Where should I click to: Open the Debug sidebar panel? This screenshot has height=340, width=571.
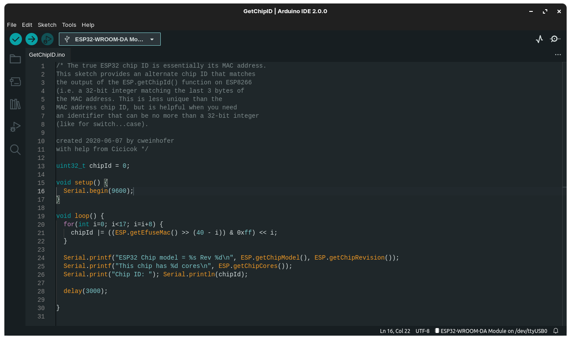point(15,127)
